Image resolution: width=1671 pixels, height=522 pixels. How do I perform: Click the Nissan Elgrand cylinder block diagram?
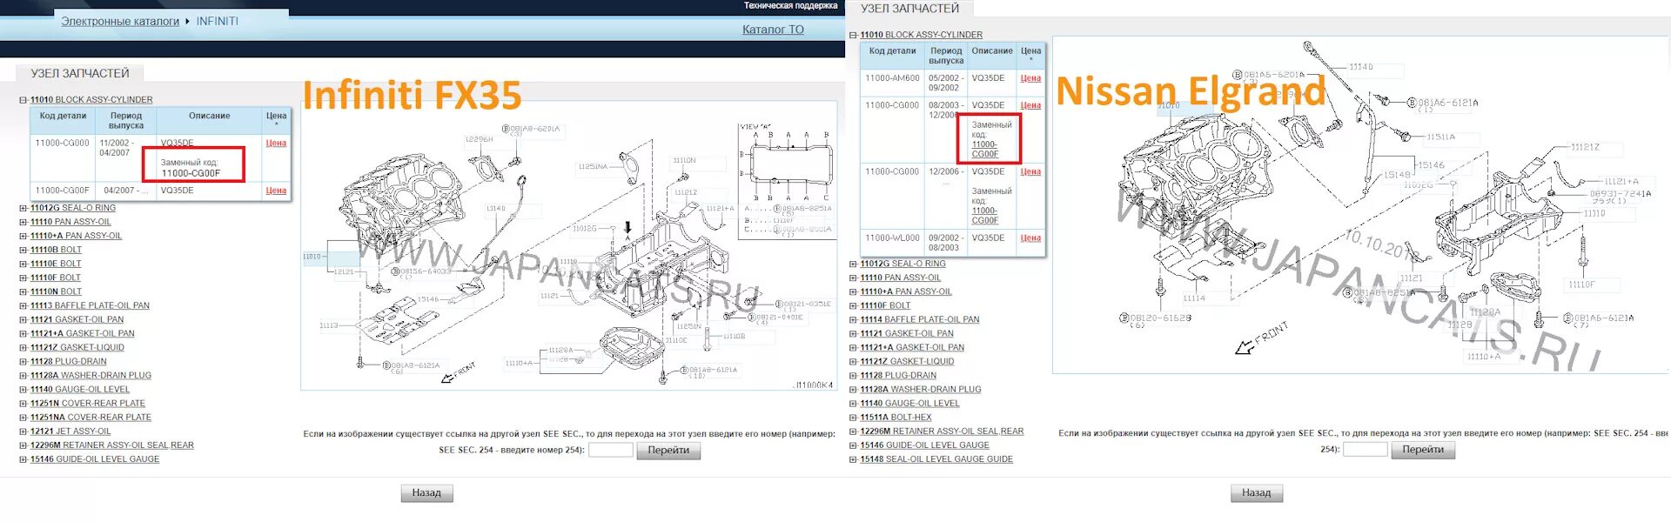tap(1360, 205)
